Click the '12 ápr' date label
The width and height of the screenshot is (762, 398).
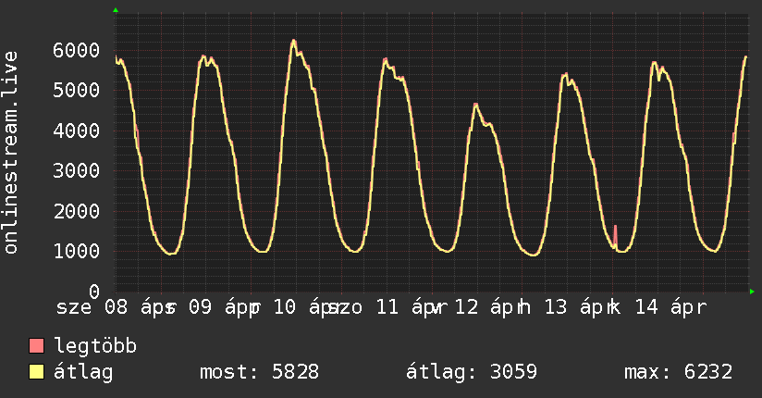493,308
